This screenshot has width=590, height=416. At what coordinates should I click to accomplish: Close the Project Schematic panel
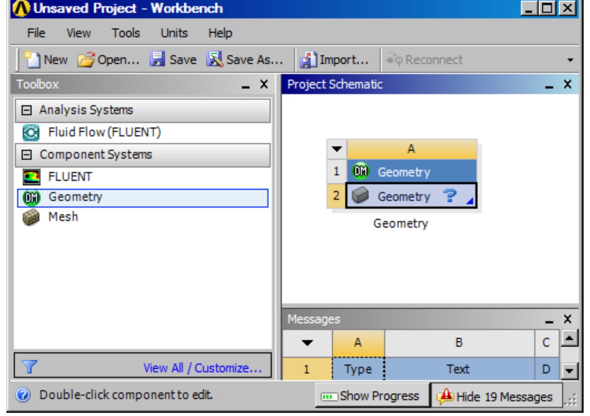(568, 85)
